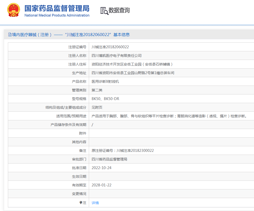The height and width of the screenshot is (211, 254).
Task: Click the 生效日期 label
Action: coord(79,176)
